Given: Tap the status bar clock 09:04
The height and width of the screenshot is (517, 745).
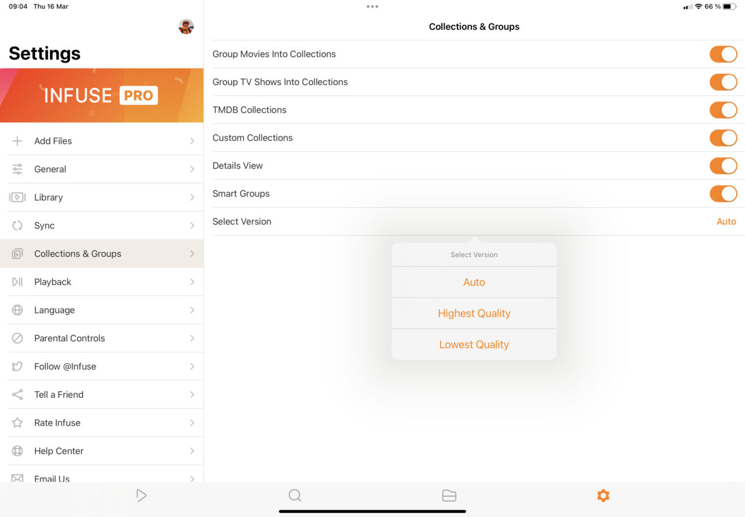Looking at the screenshot, I should 18,6.
